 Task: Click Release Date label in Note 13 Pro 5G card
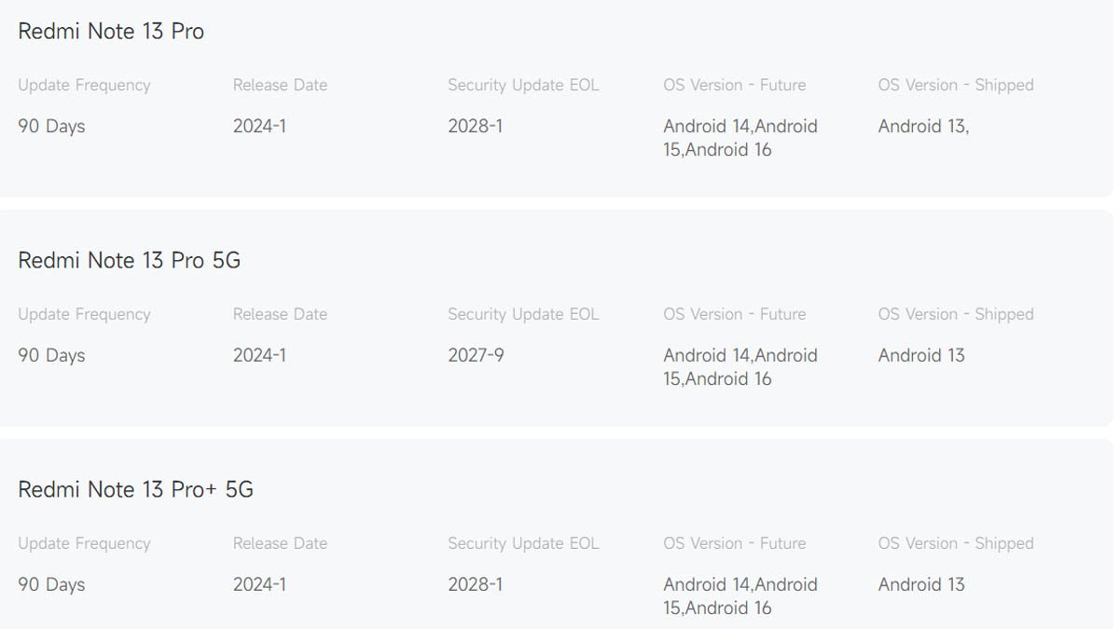[x=280, y=314]
